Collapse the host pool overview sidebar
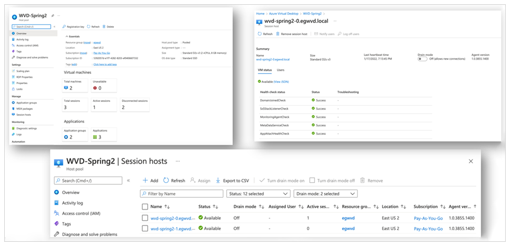Screen dimensions: 510x246 click(54, 26)
